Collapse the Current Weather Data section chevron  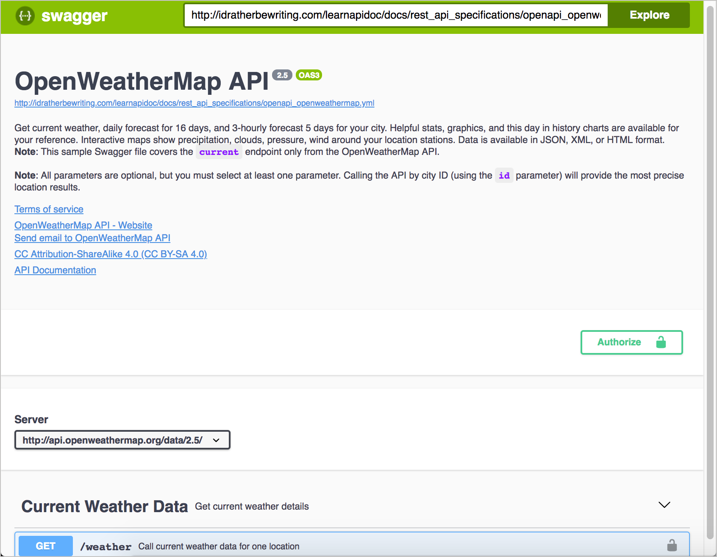point(664,505)
